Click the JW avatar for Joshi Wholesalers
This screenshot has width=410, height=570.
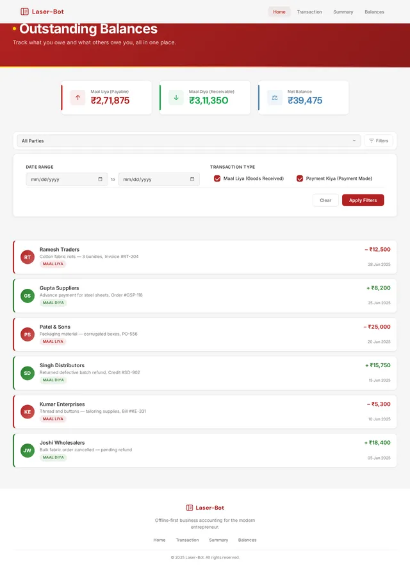point(27,451)
